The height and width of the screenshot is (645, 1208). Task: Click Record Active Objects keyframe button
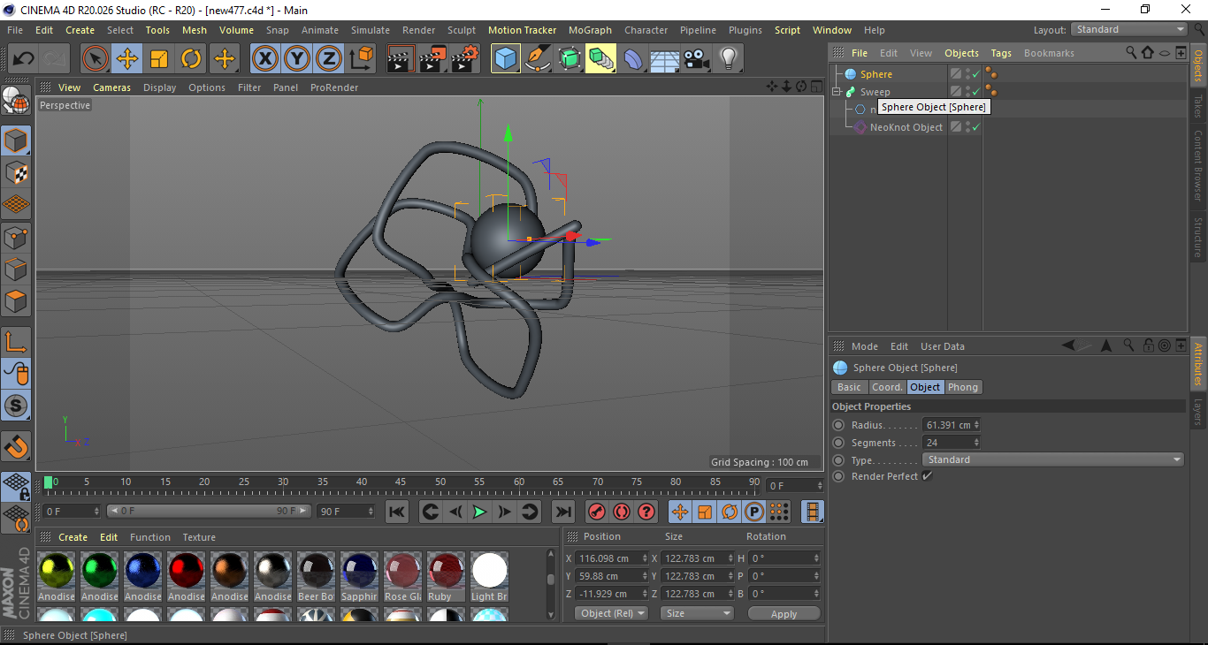597,512
